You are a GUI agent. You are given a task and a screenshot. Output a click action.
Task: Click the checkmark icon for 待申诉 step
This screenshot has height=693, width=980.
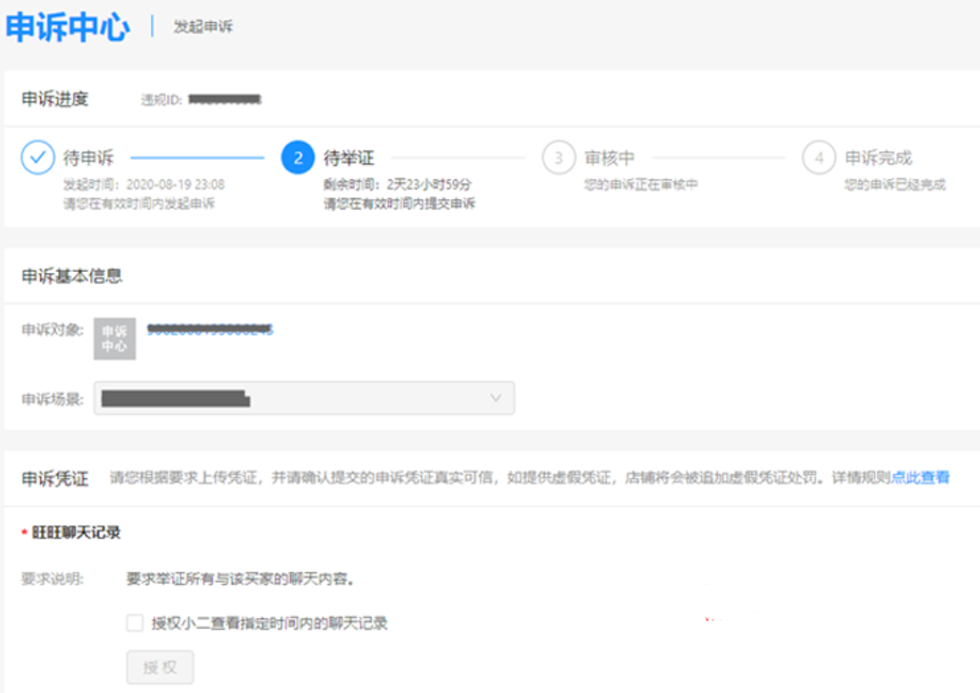pos(37,158)
